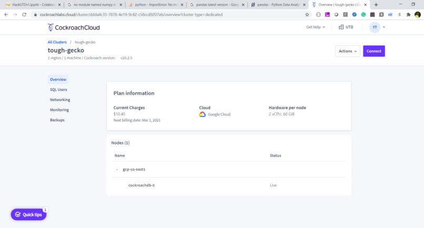Click the Quick tips notification badge
Image resolution: width=424 pixels, height=228 pixels.
coord(45,210)
